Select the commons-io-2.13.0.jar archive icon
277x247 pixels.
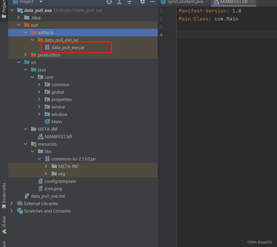[x=47, y=159]
